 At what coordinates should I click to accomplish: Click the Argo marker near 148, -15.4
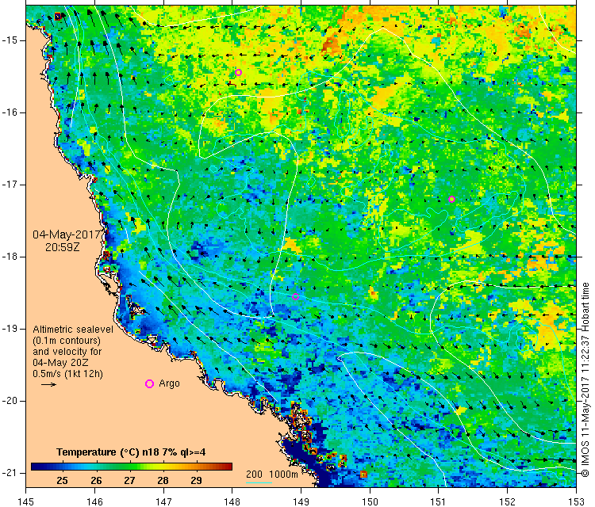[238, 72]
